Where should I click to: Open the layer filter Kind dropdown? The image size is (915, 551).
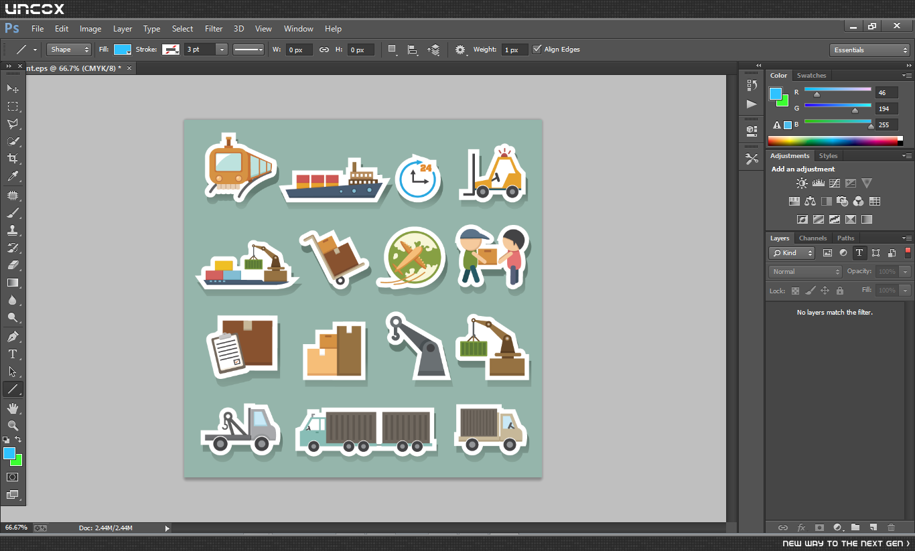[x=791, y=253]
